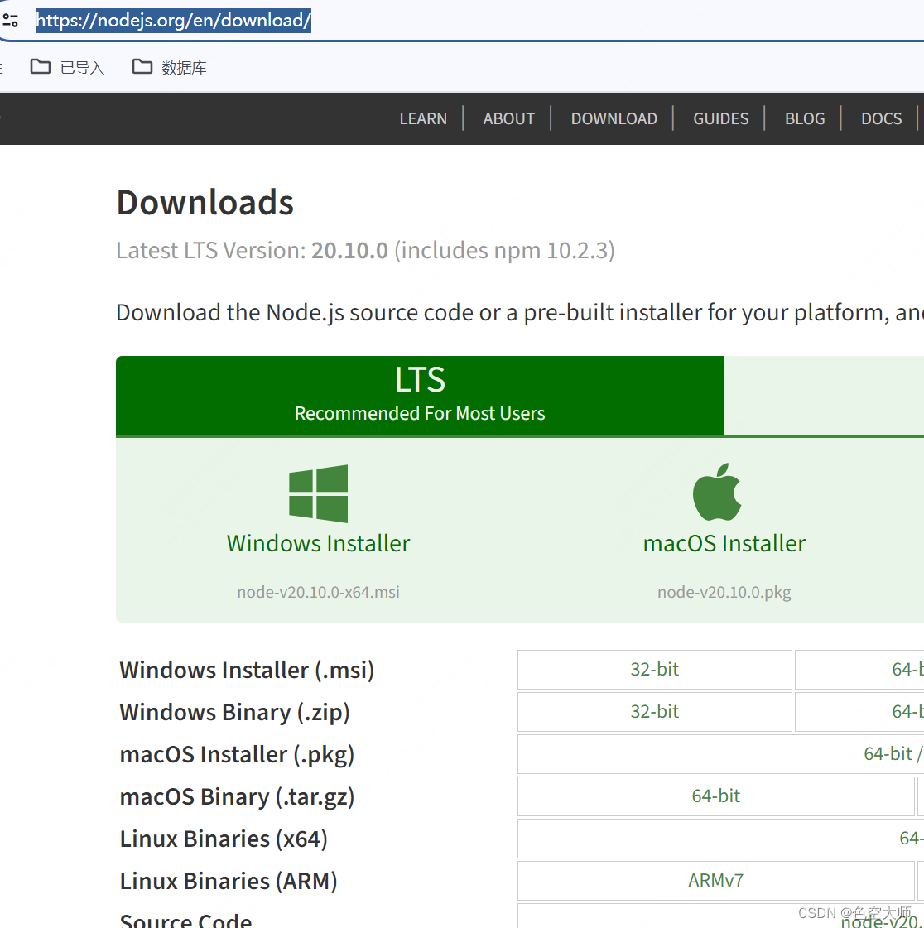Select the LTS Recommended For Most Users tab
Screen dimensions: 924x928
[420, 396]
